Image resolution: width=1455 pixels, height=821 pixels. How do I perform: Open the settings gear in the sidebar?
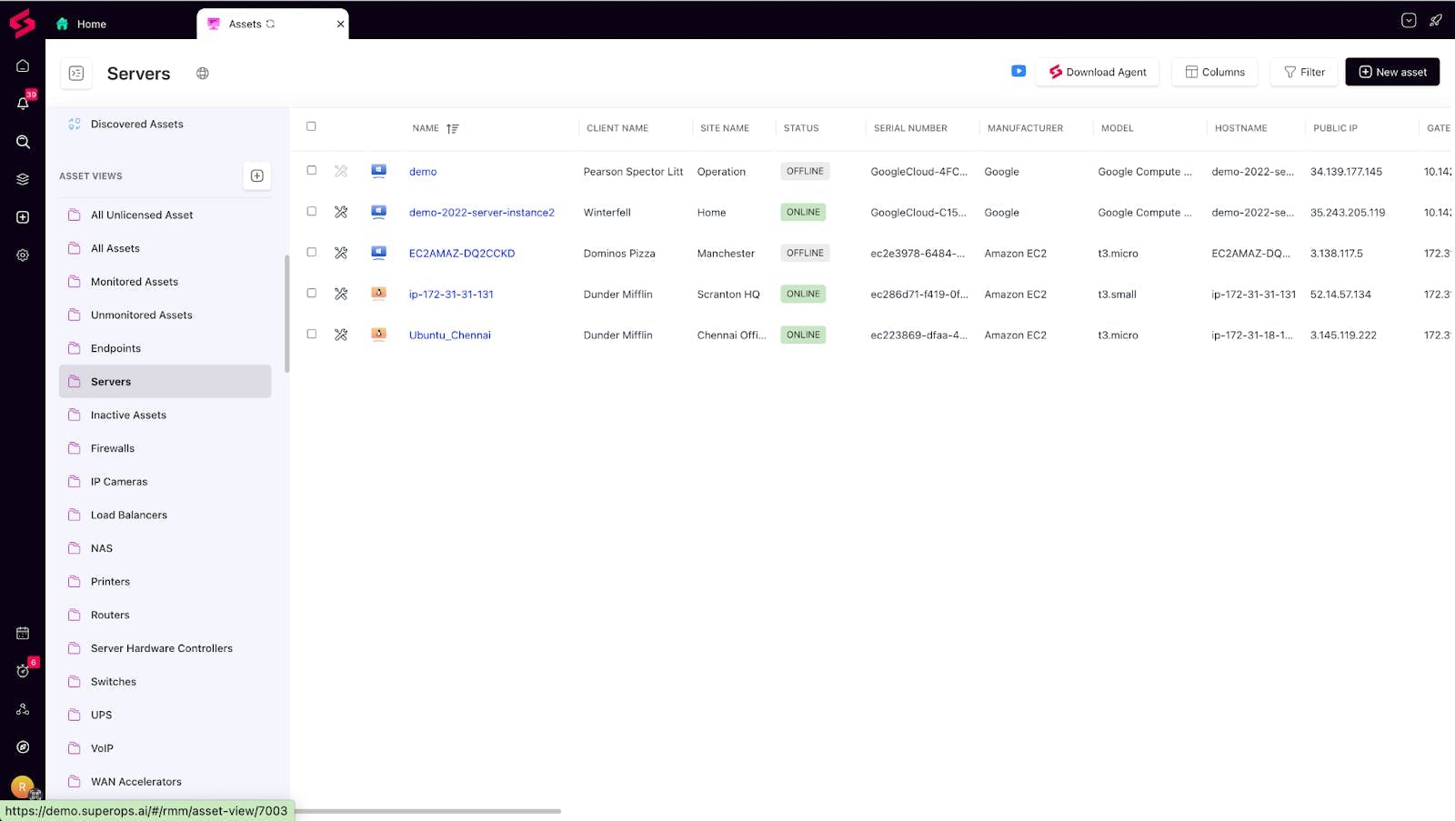coord(23,255)
